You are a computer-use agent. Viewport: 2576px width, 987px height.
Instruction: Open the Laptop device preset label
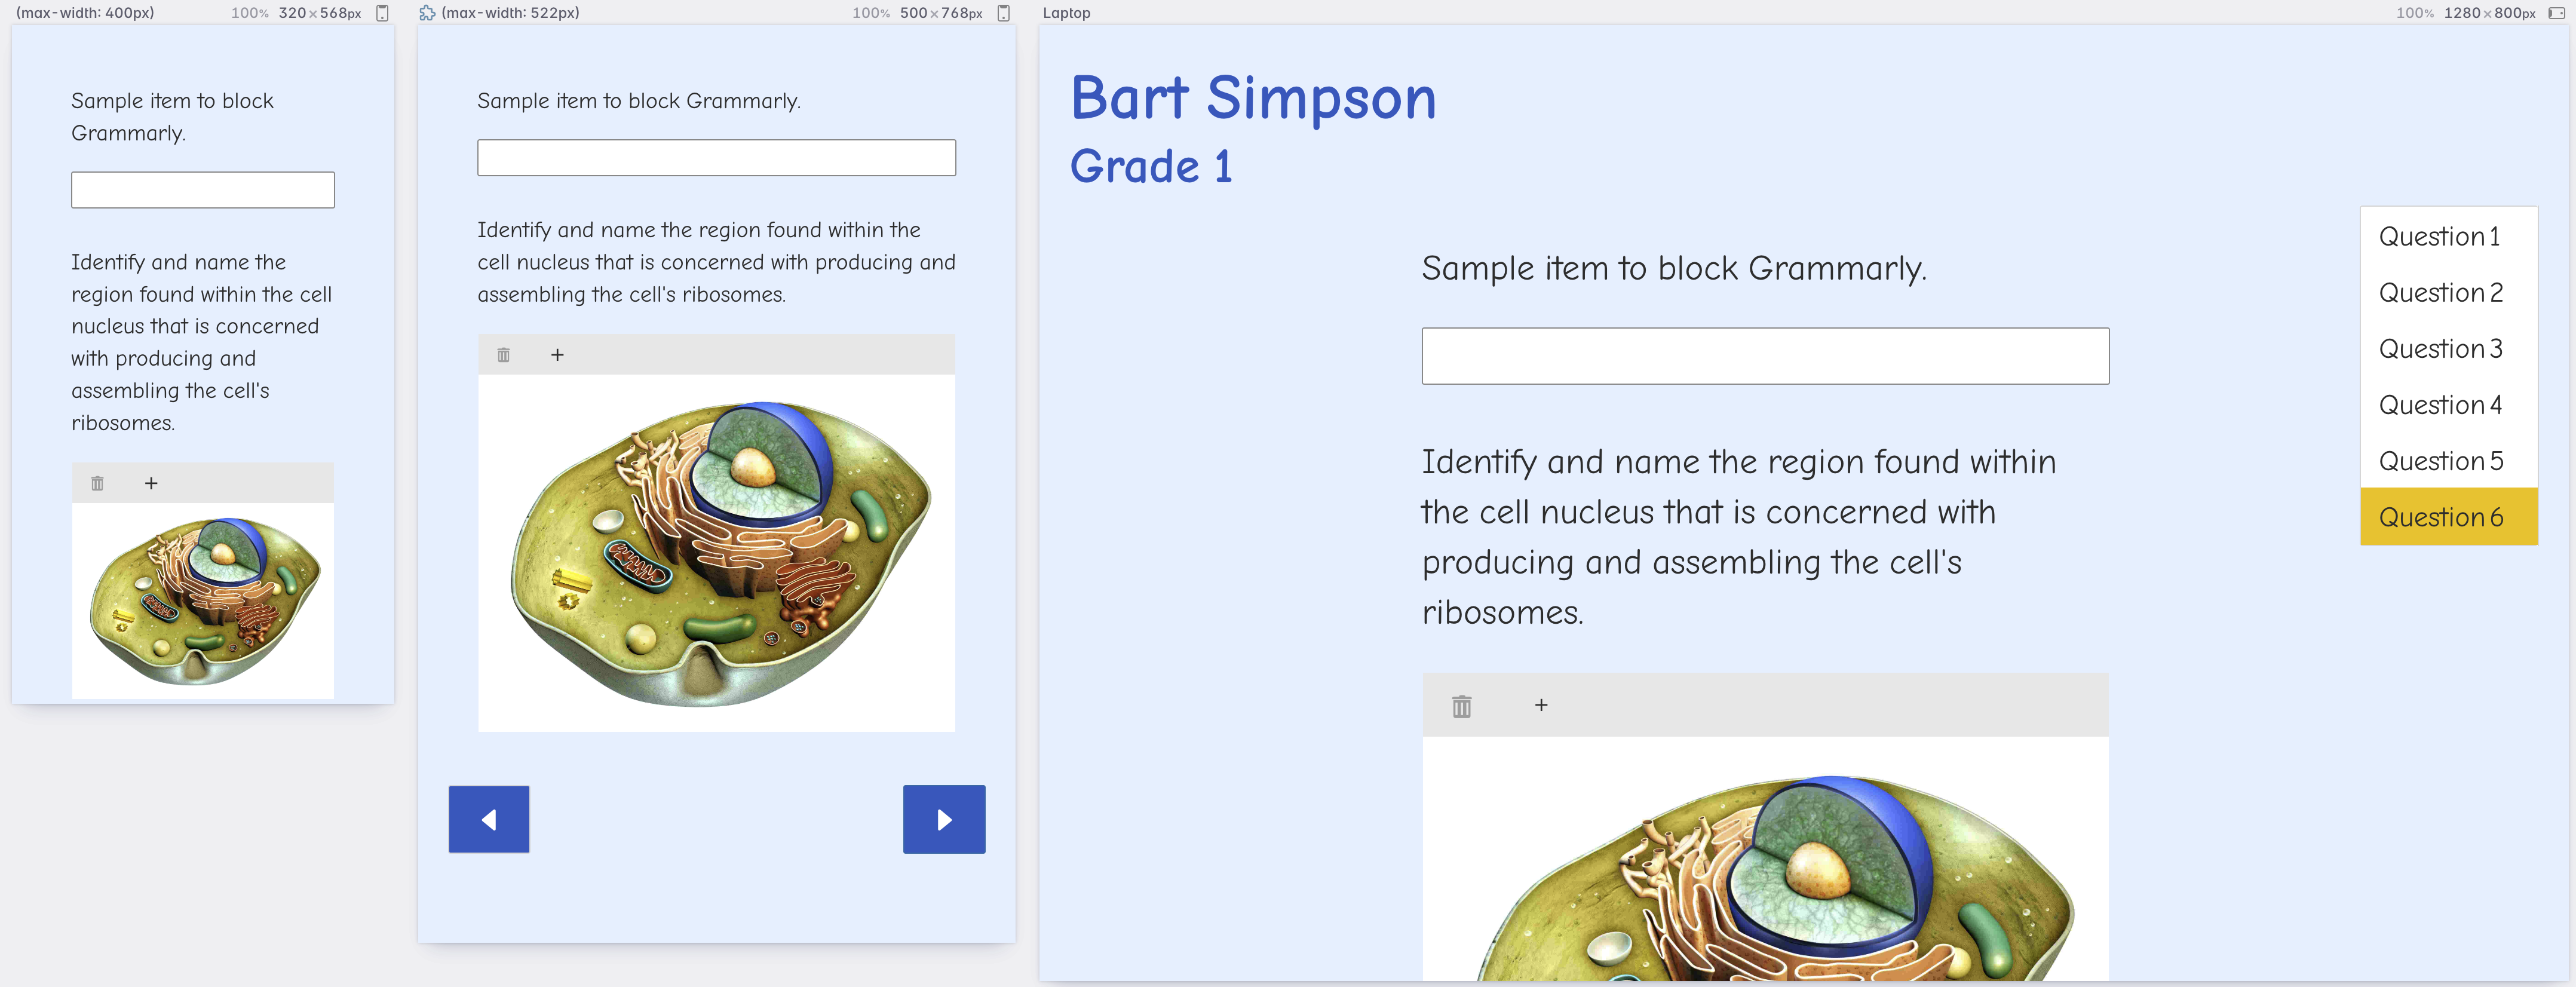1067,13
